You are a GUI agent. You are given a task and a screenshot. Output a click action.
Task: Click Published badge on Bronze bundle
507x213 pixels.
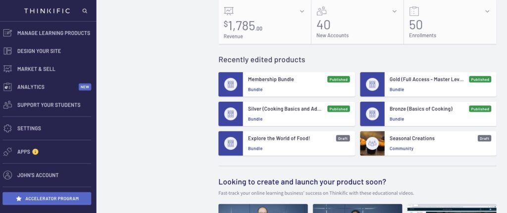[480, 109]
